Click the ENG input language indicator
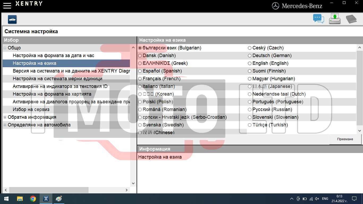The image size is (363, 204). point(325,199)
